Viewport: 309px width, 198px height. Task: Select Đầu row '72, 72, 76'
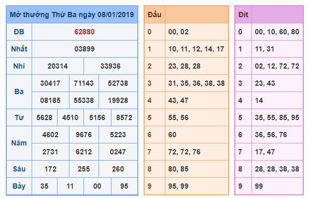184,152
